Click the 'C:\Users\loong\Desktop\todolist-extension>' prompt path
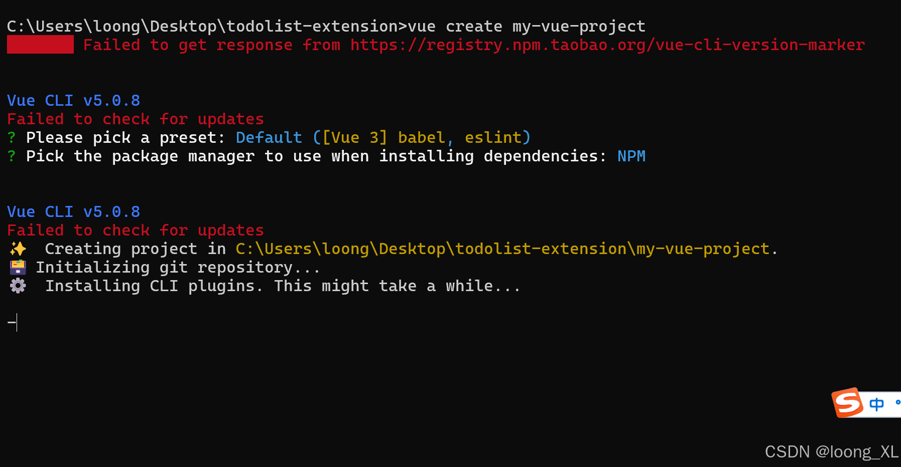The image size is (901, 467). (207, 26)
